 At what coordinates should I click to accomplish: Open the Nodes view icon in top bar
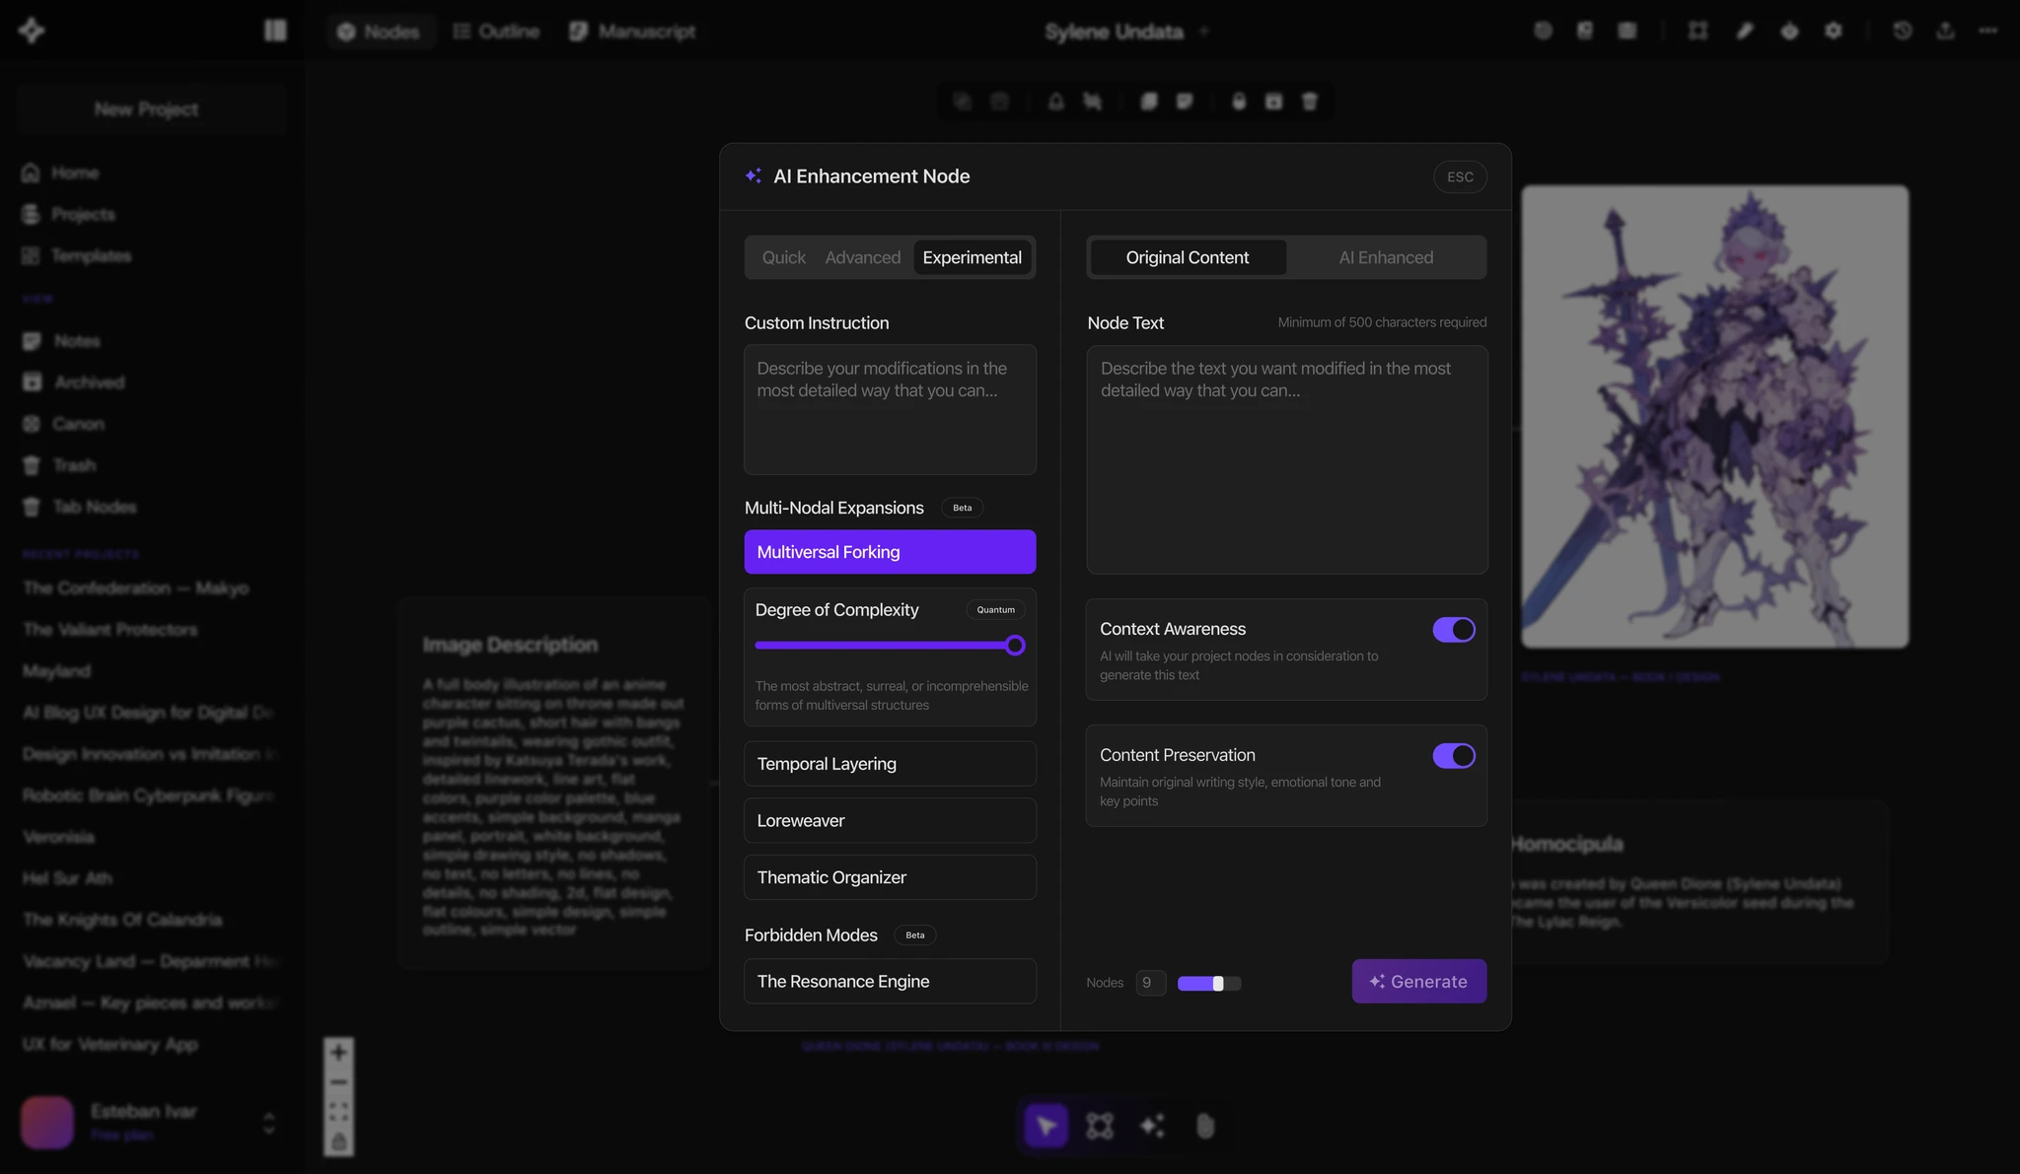pos(380,31)
